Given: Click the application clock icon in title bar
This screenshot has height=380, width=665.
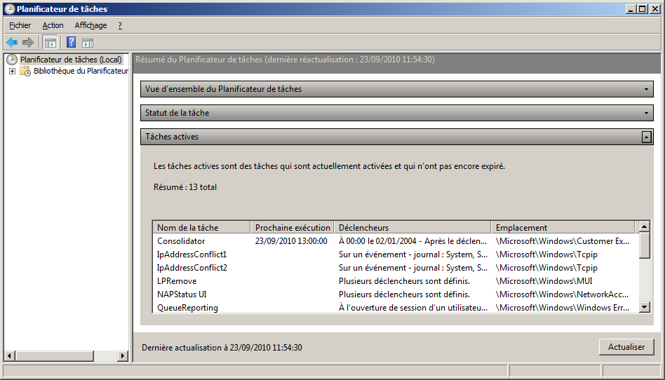Looking at the screenshot, I should [8, 9].
